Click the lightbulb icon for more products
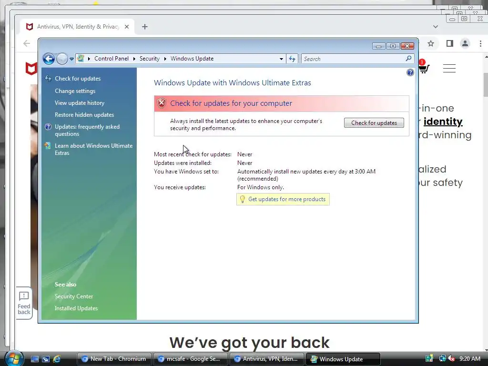 [x=243, y=199]
